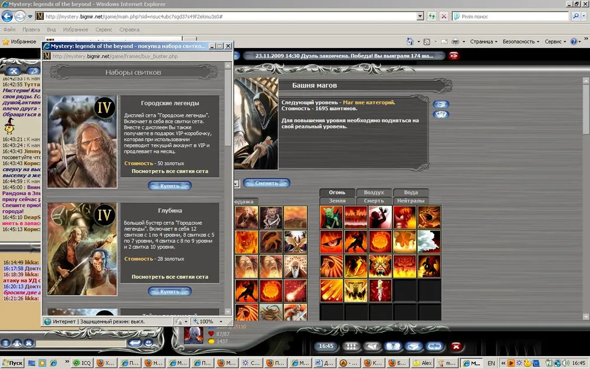This screenshot has width=590, height=369.
Task: Click Купить button under Городские легенды set
Action: click(x=169, y=185)
